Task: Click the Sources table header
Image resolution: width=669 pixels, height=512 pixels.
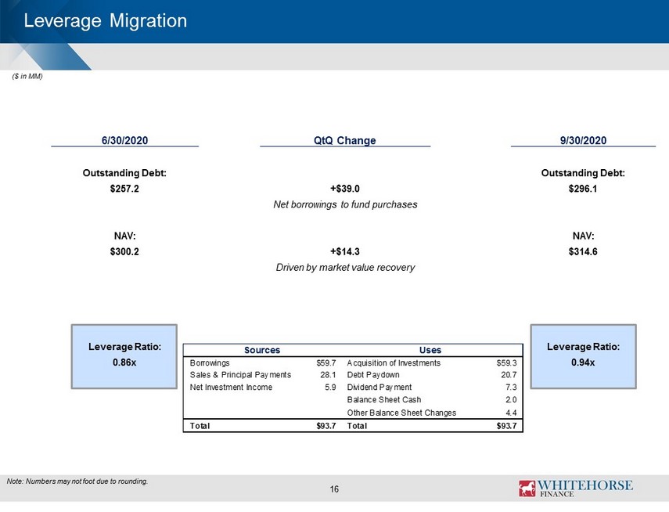Action: (262, 350)
